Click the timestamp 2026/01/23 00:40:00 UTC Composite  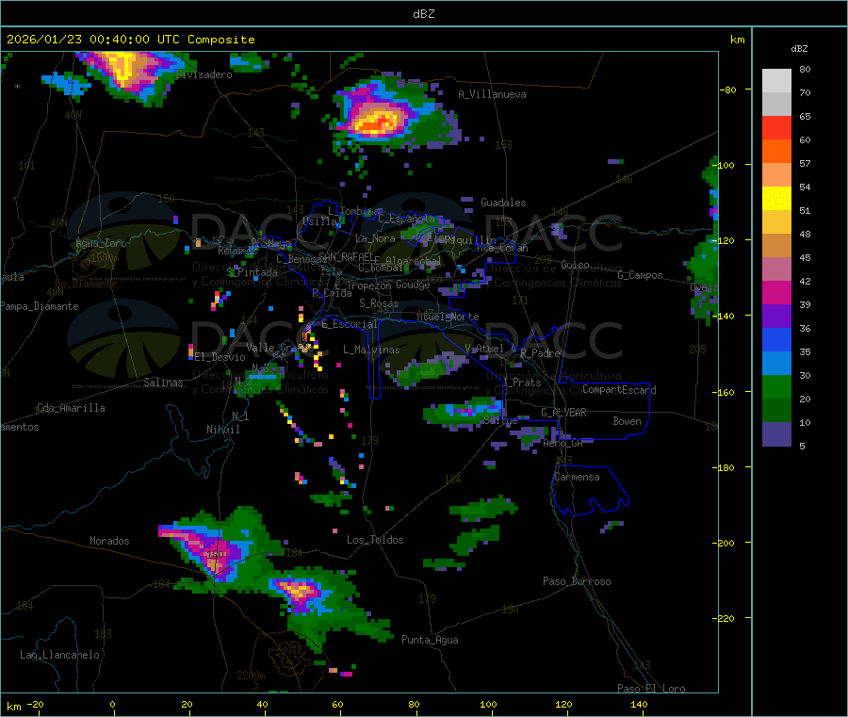(130, 40)
